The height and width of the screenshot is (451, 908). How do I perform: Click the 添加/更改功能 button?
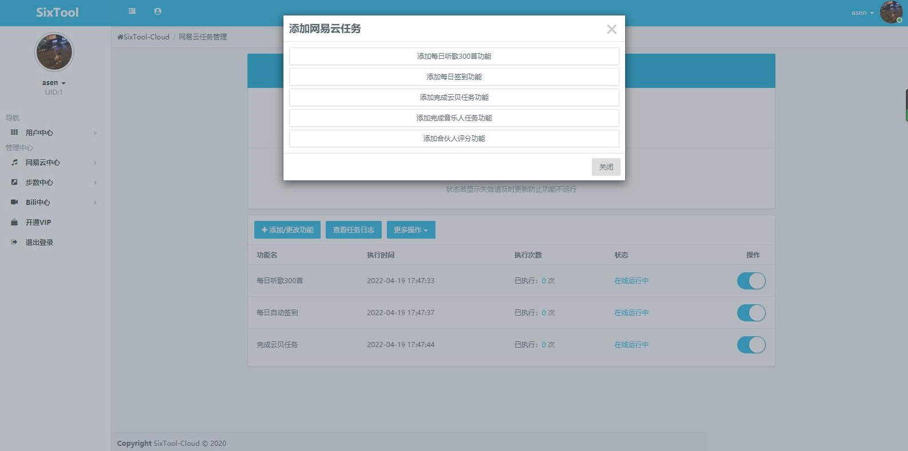coord(287,229)
